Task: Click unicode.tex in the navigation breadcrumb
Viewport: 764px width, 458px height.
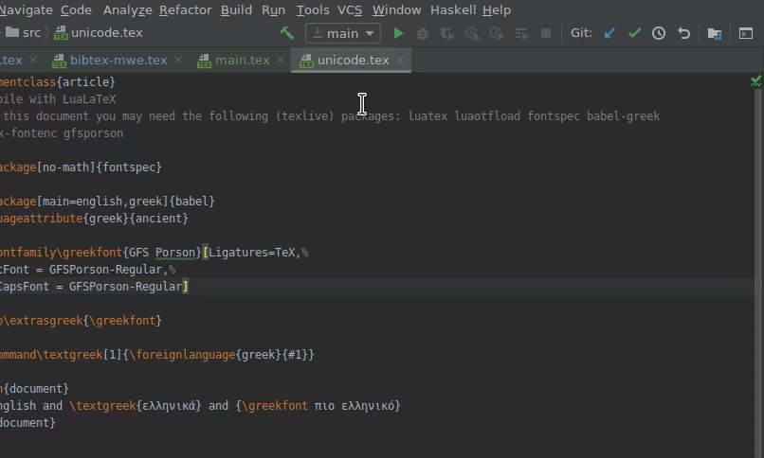Action: coord(99,32)
